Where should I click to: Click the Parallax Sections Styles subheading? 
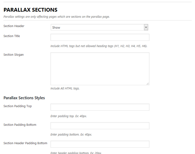pyautogui.click(x=24, y=98)
